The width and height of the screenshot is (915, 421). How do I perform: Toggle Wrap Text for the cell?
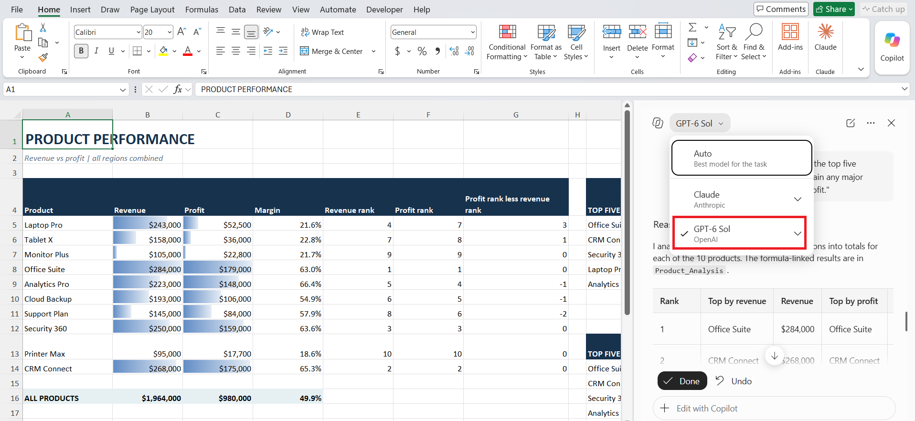tap(322, 32)
